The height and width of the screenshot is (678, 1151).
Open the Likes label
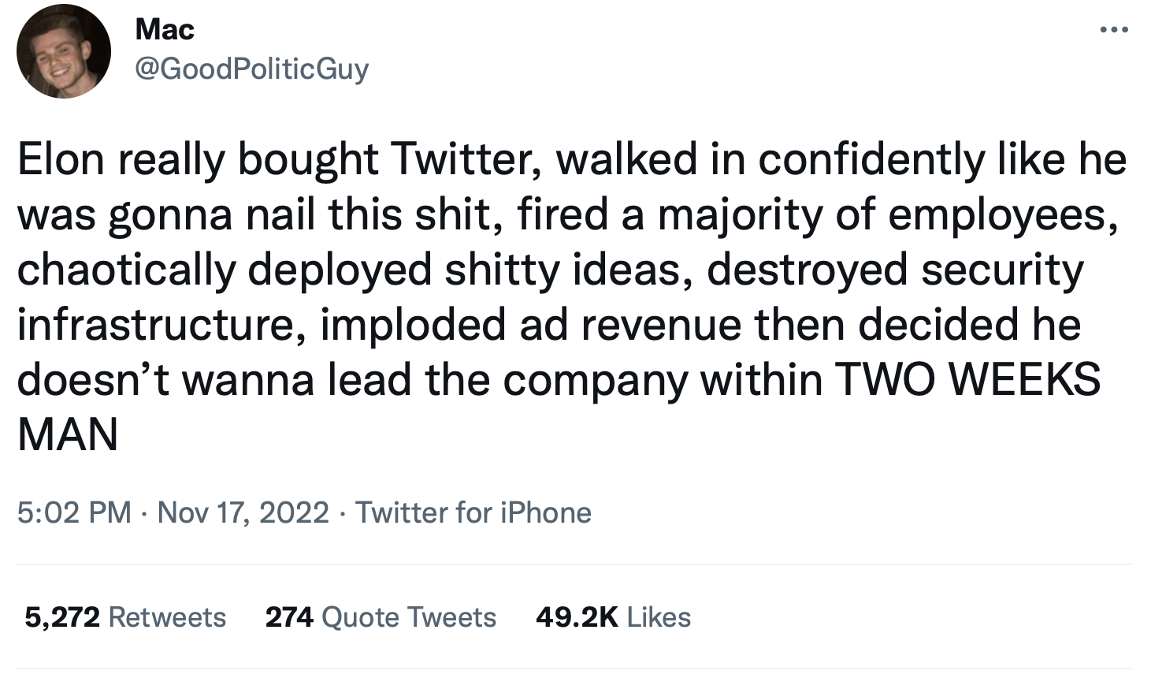click(659, 617)
